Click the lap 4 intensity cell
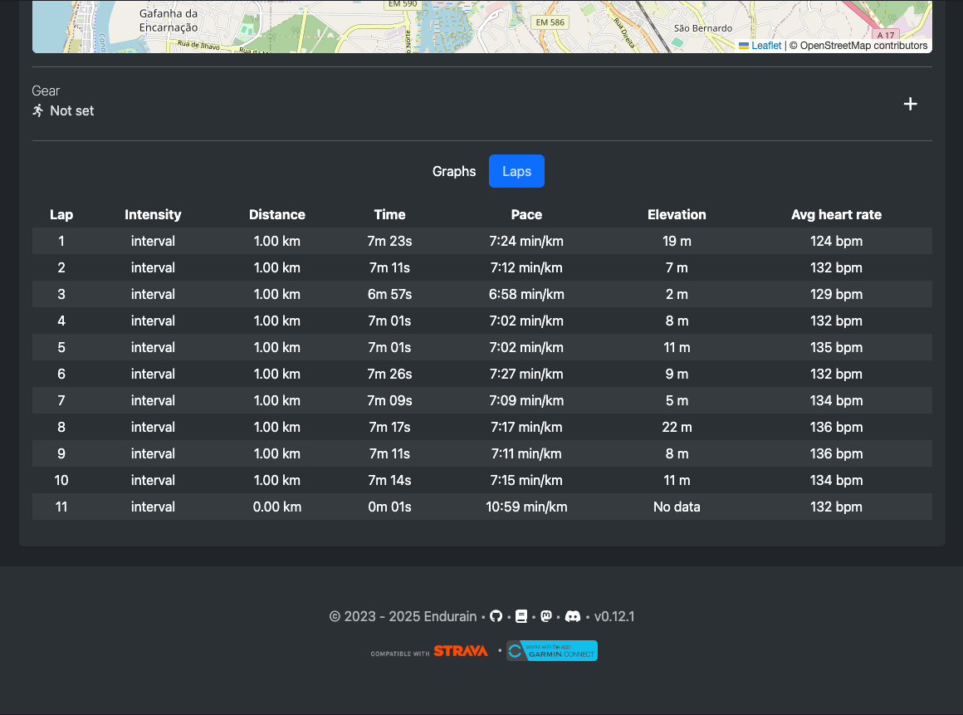The width and height of the screenshot is (963, 715). [x=153, y=321]
